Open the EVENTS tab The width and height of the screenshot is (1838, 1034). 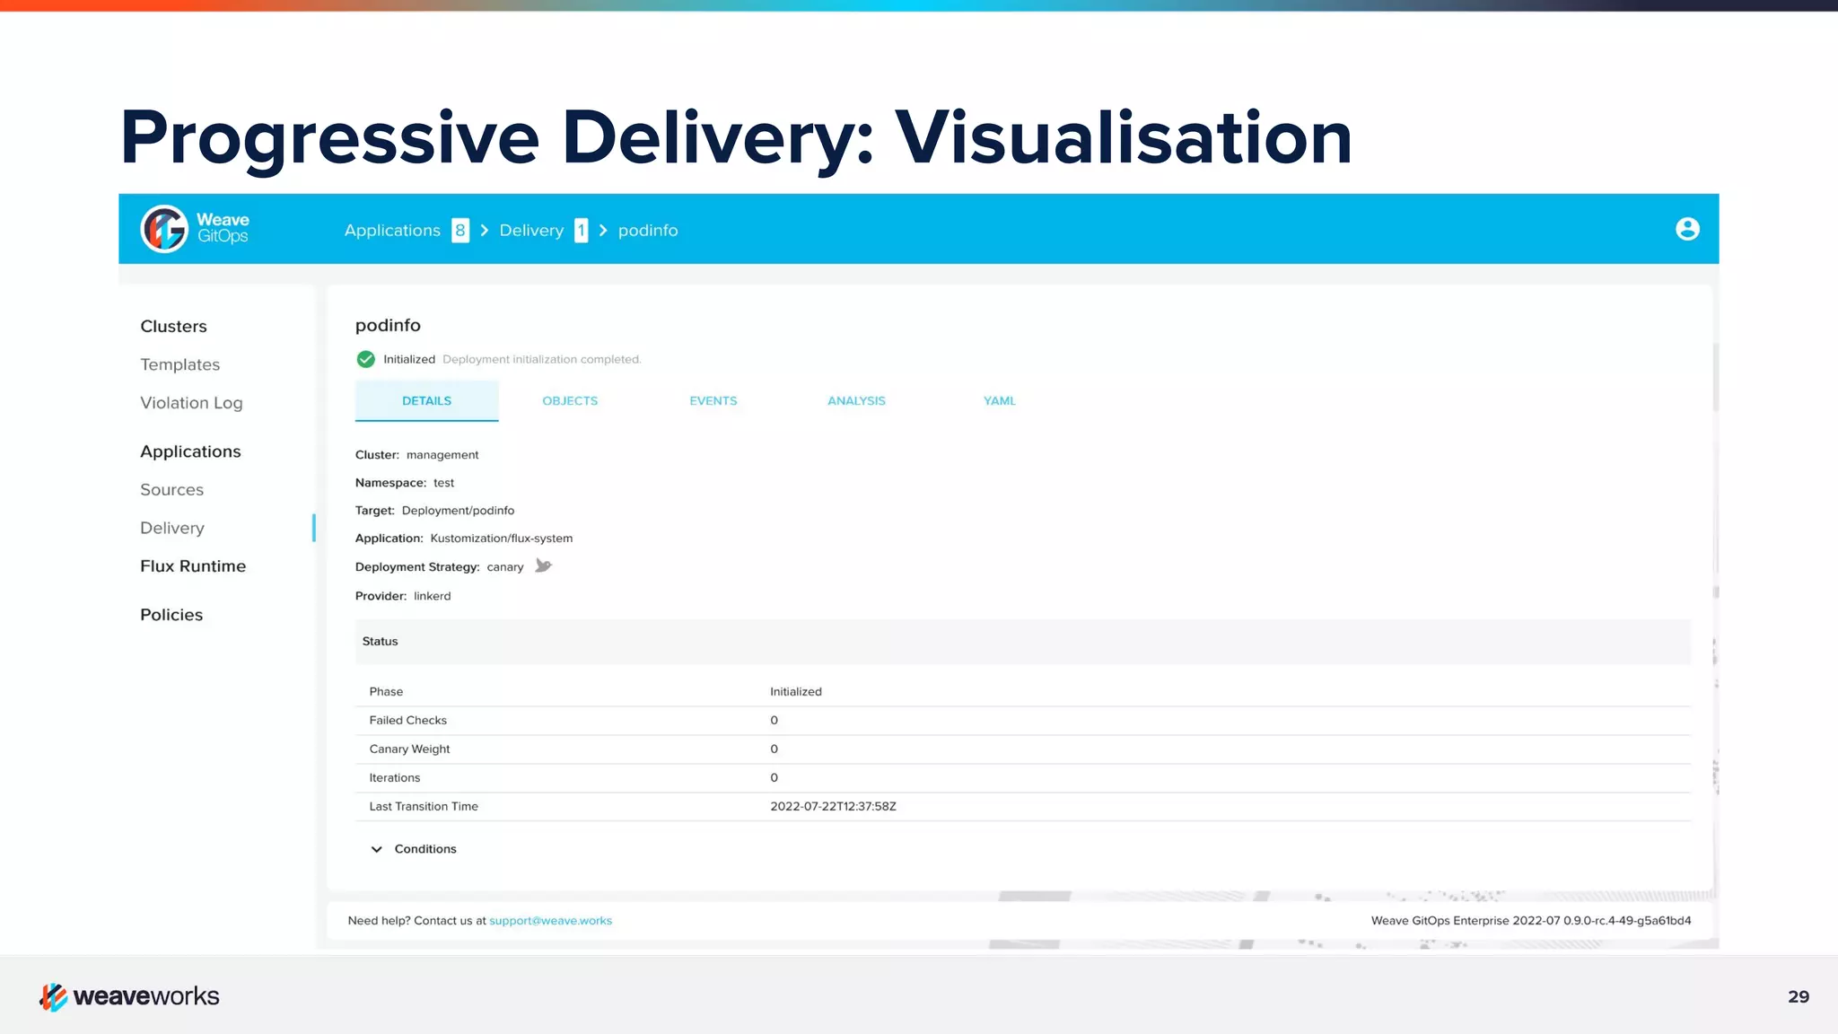click(x=713, y=401)
